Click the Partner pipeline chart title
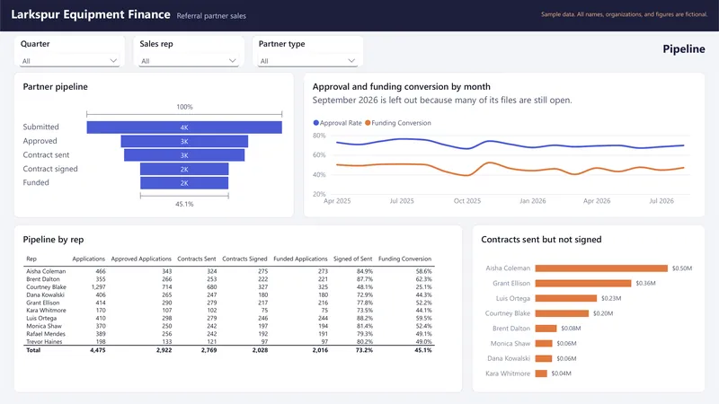Screen dimensions: 719x404 (x=55, y=86)
